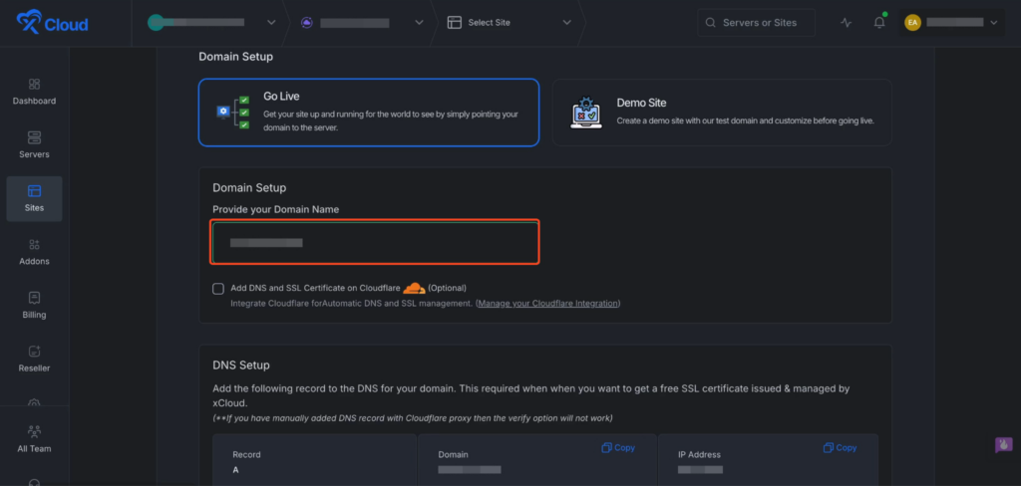
Task: Click the domain name input field
Action: (x=375, y=243)
